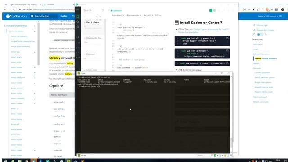
Task: Expand the docker config tree node
Action: (x=35, y=94)
